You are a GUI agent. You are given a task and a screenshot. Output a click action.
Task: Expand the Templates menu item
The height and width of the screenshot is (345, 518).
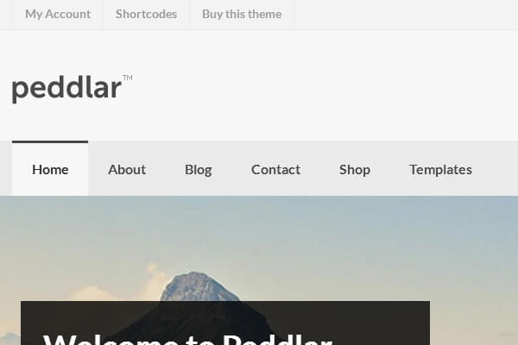pos(440,169)
